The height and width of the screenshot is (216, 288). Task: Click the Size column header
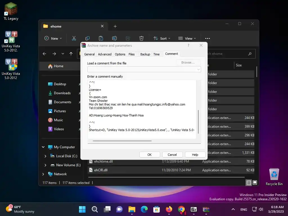[x=239, y=65]
